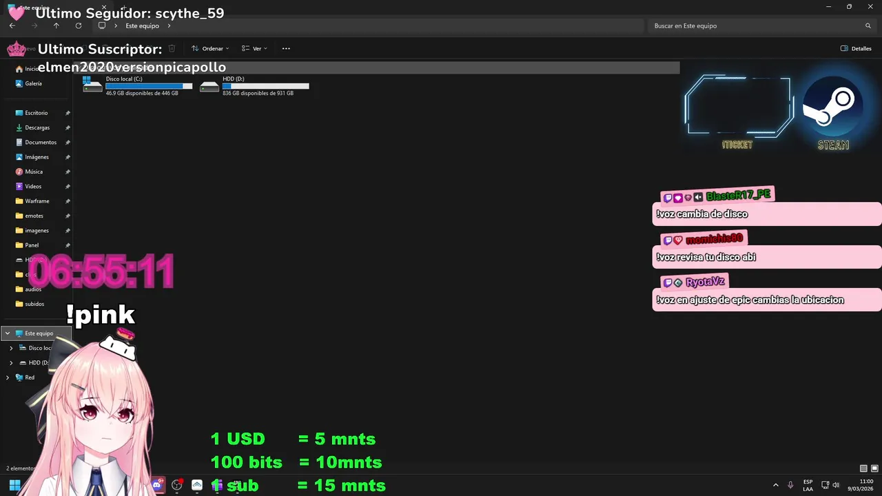Click the computer icon in address bar
This screenshot has height=496, width=882.
coord(102,25)
